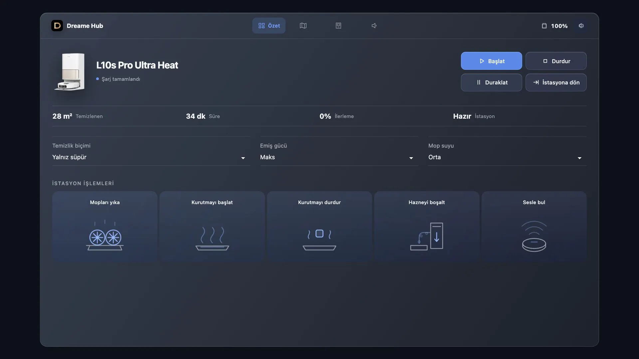Click the İSTASYON İŞLEMLERİ section heading
Viewport: 639px width, 359px height.
click(x=83, y=183)
